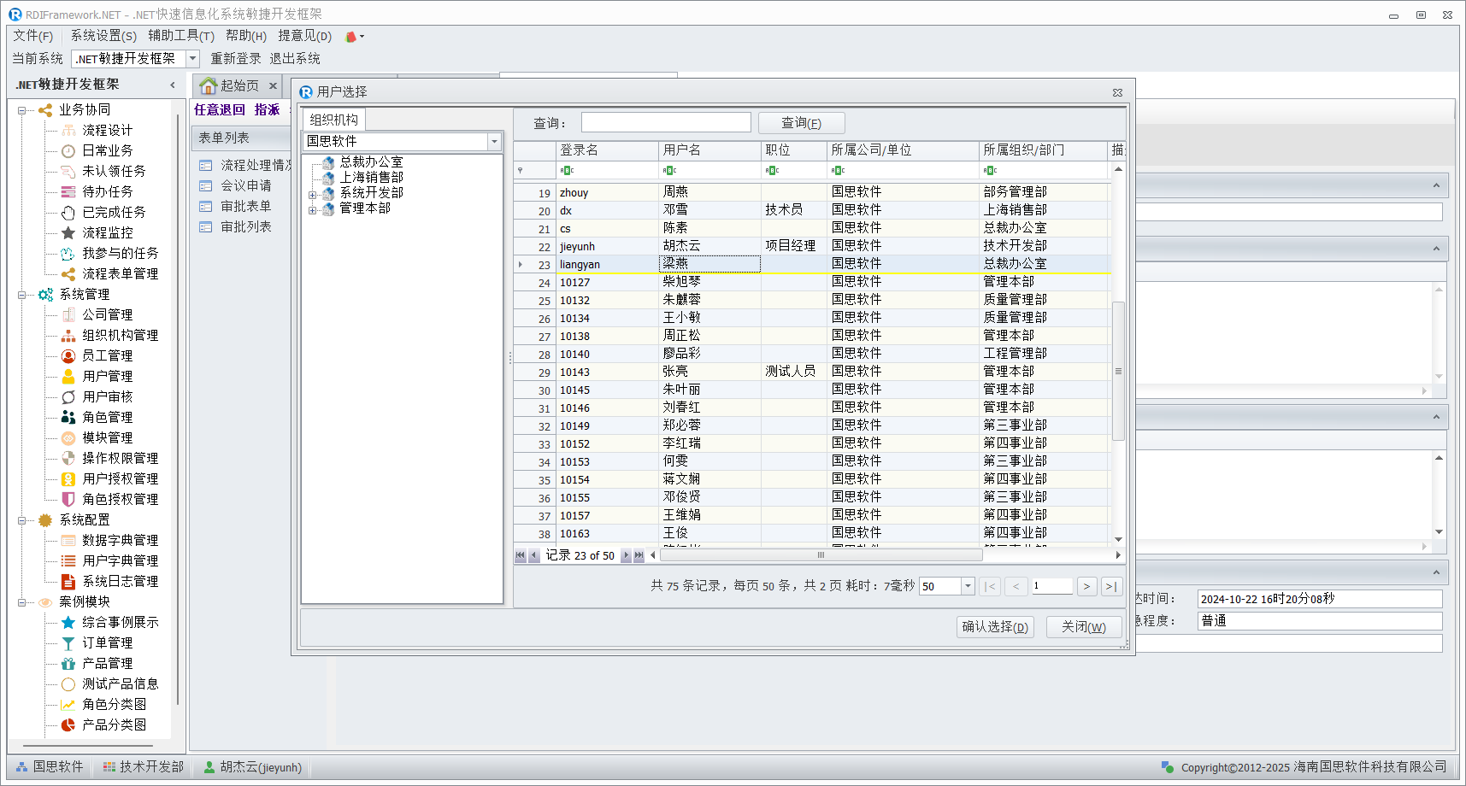Select the 角色管理 sidebar icon

click(x=68, y=417)
